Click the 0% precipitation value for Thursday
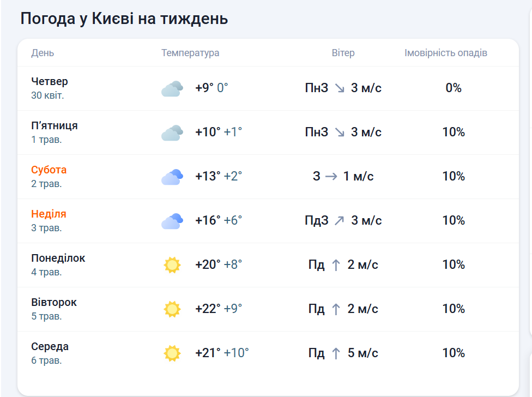 (x=454, y=88)
